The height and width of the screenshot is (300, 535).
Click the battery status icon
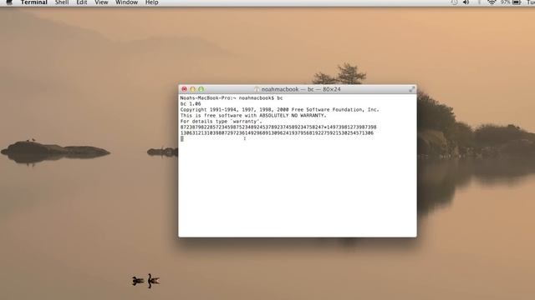pos(517,2)
